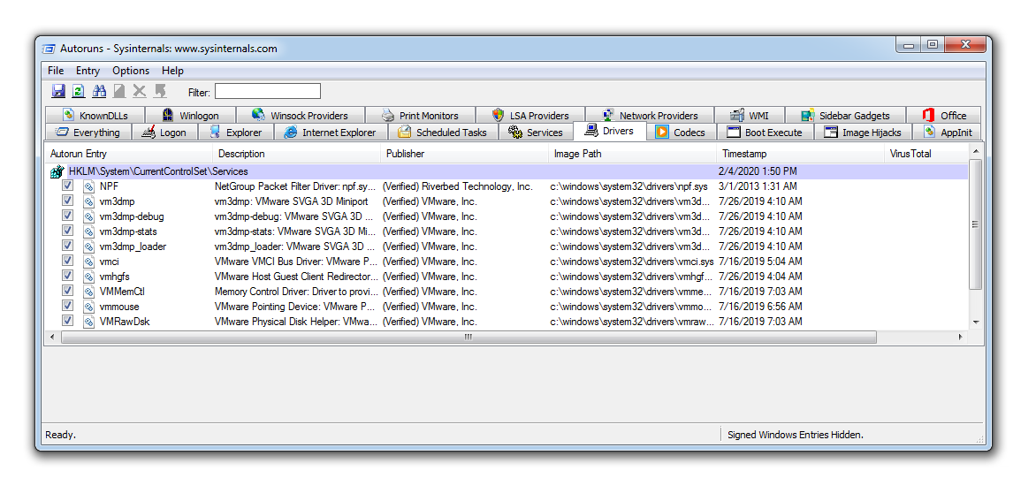The image size is (1036, 478).
Task: Disable the vmhgfs autorun checkbox
Action: point(68,277)
